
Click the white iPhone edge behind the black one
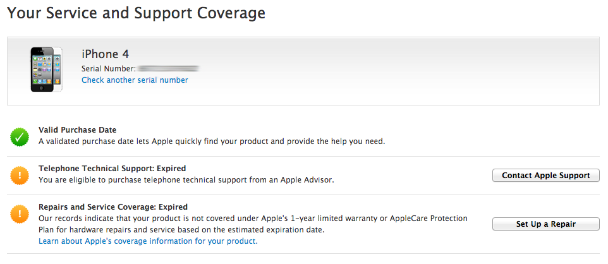[58, 69]
